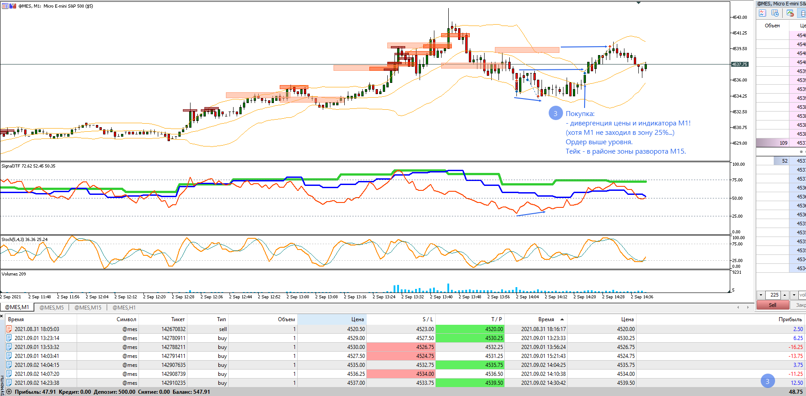Select the trade row with ticket 142910235

pos(403,383)
